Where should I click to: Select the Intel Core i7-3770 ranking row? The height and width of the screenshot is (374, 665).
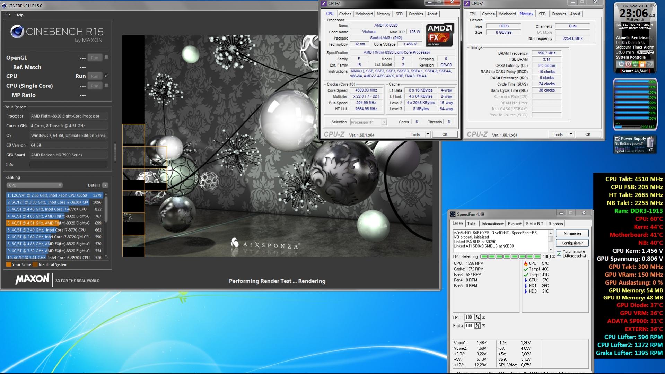click(55, 230)
